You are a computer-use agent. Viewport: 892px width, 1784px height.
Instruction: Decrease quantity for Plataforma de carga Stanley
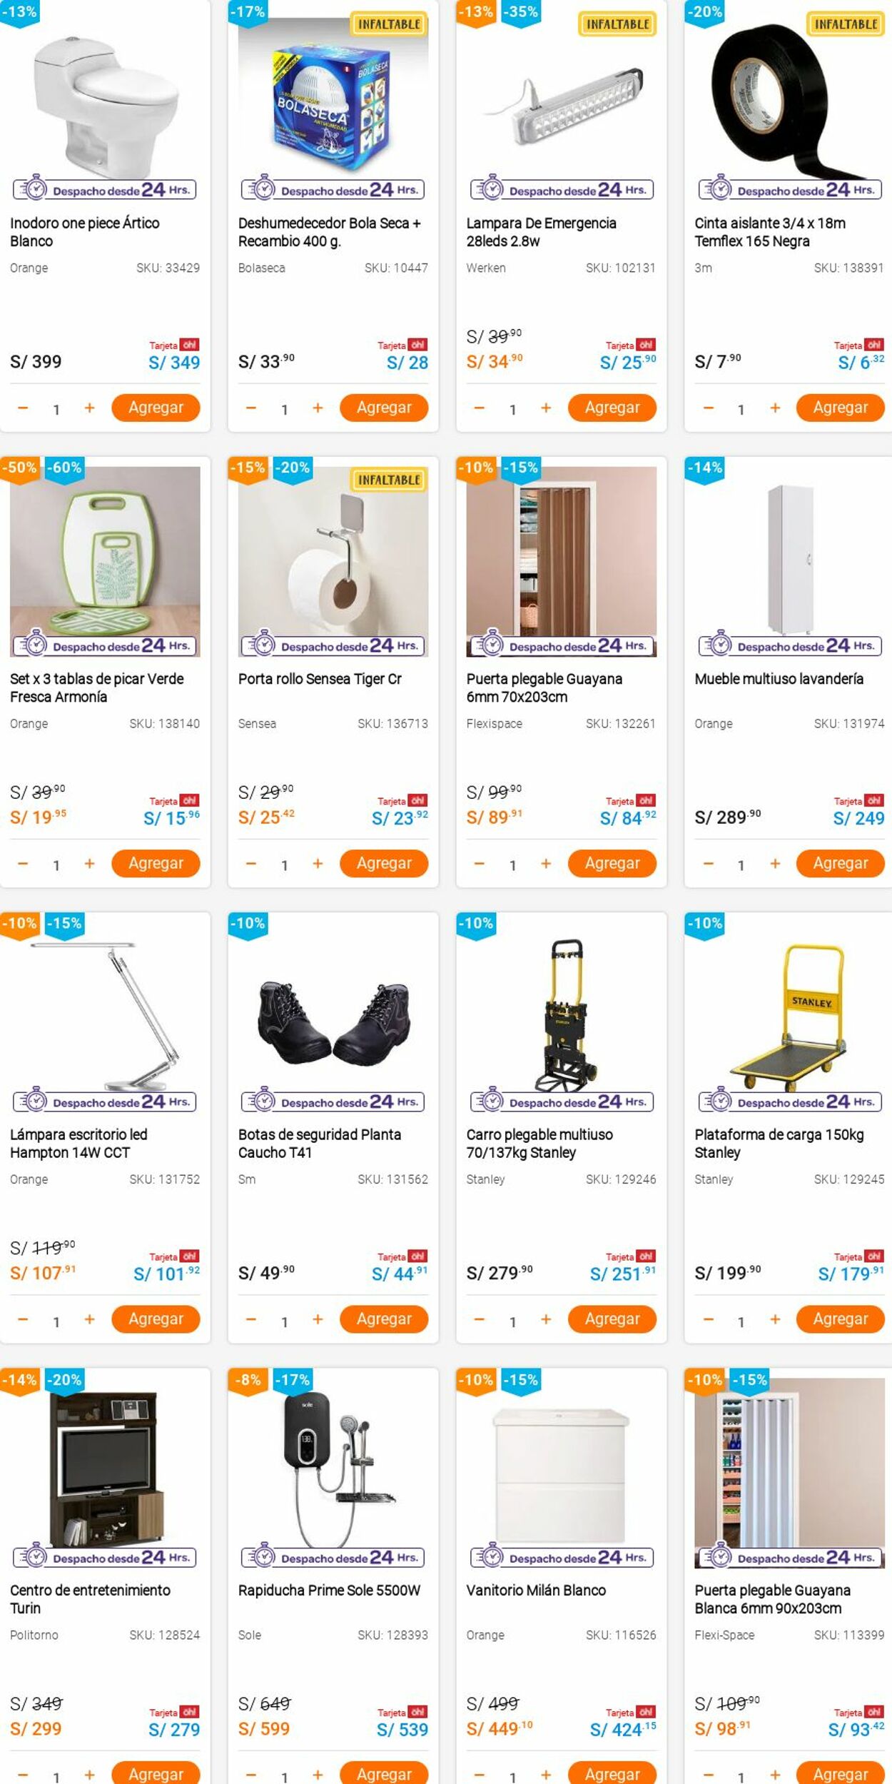pos(708,1320)
